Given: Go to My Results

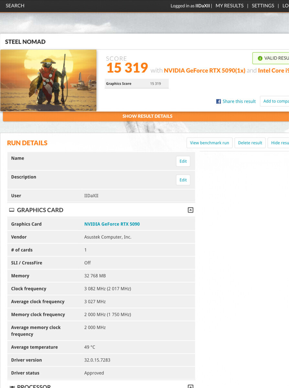Looking at the screenshot, I should [230, 6].
